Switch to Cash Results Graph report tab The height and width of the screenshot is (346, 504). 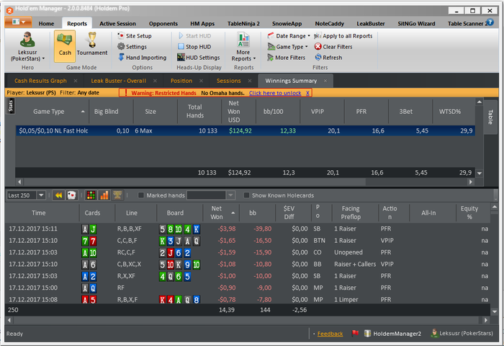(40, 81)
